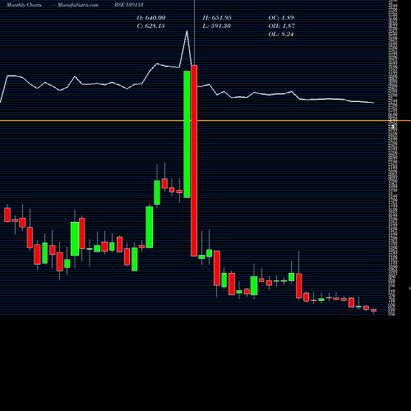Click the "OH: 1.87" reading

pos(281,26)
